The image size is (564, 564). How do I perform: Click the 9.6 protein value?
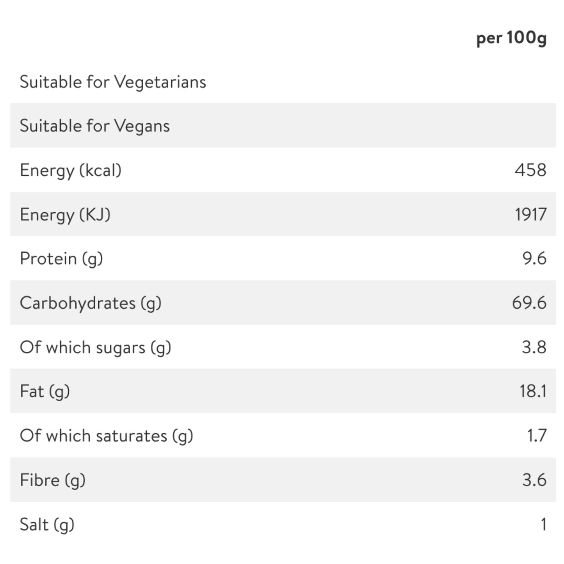(534, 258)
